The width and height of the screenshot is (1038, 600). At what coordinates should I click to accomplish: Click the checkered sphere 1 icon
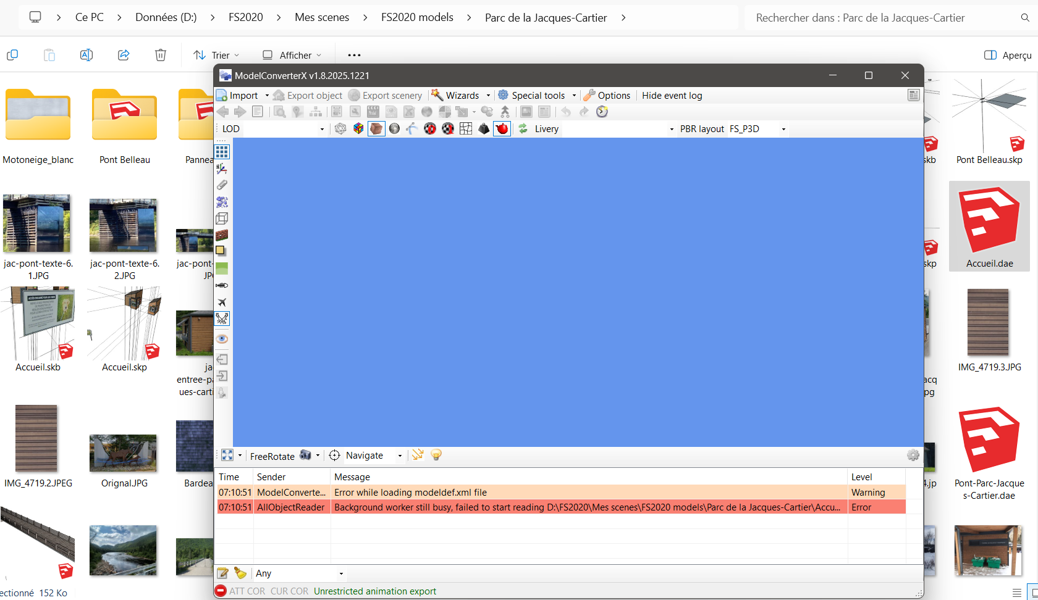click(448, 128)
